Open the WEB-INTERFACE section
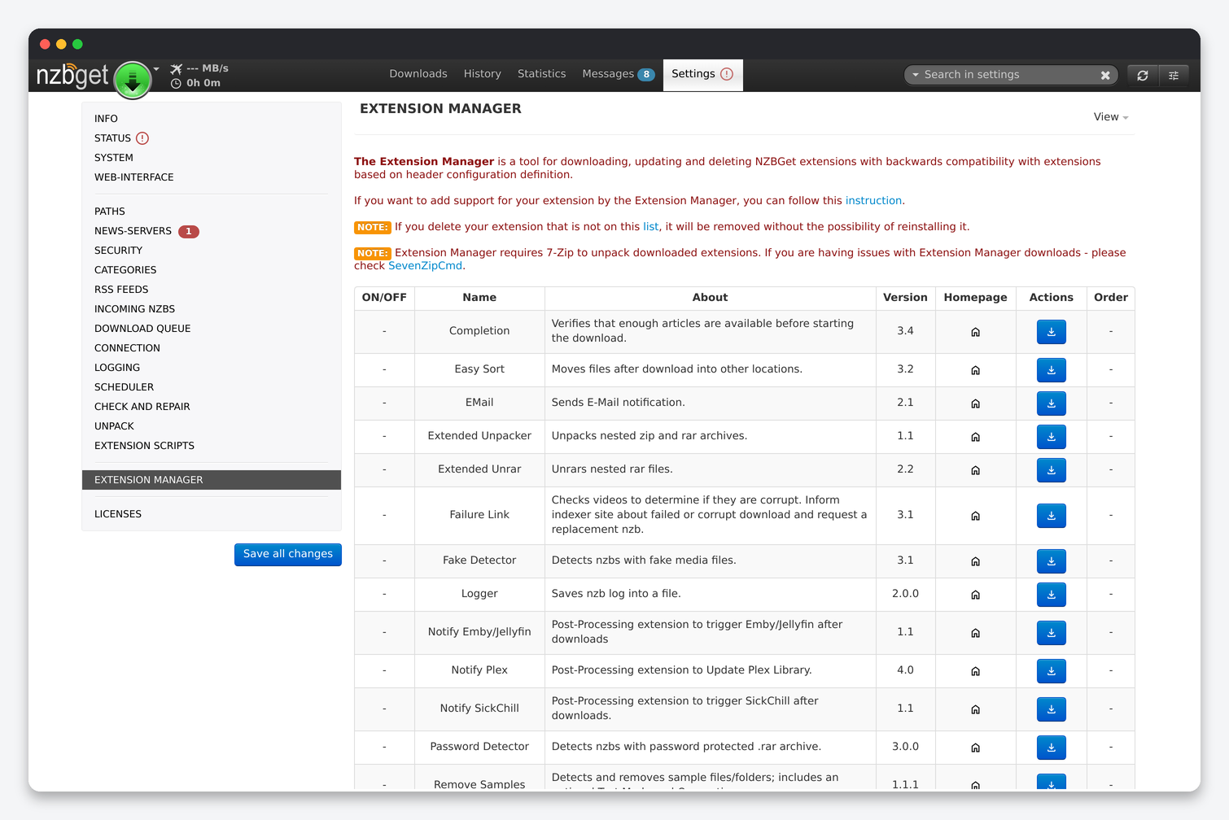Viewport: 1229px width, 820px height. point(134,177)
